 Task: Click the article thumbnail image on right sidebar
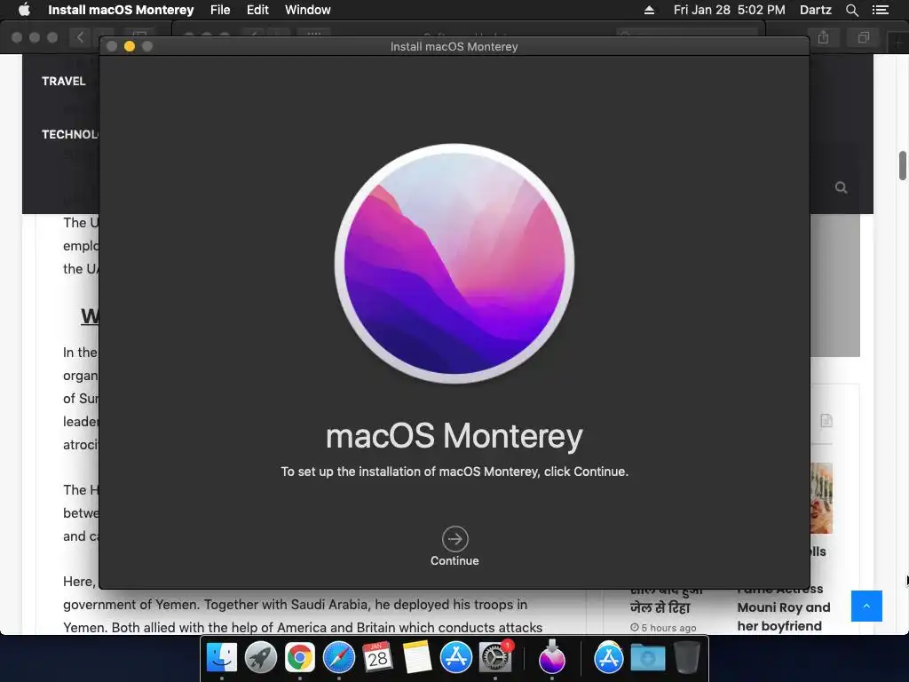point(821,498)
